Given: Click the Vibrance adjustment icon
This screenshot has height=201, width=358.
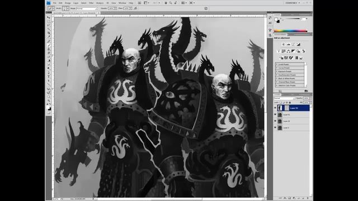Looking at the screenshot, I should (279, 51).
